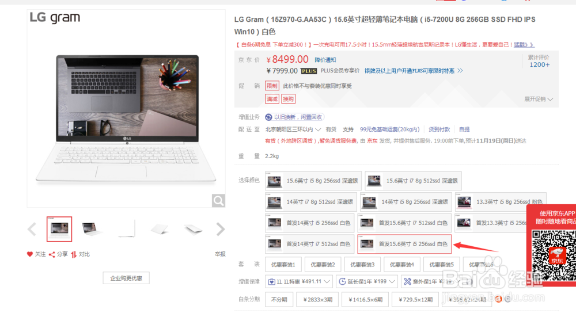The image size is (576, 317).
Task: Select 优惠套装5 bundle tab
Action: [442, 264]
